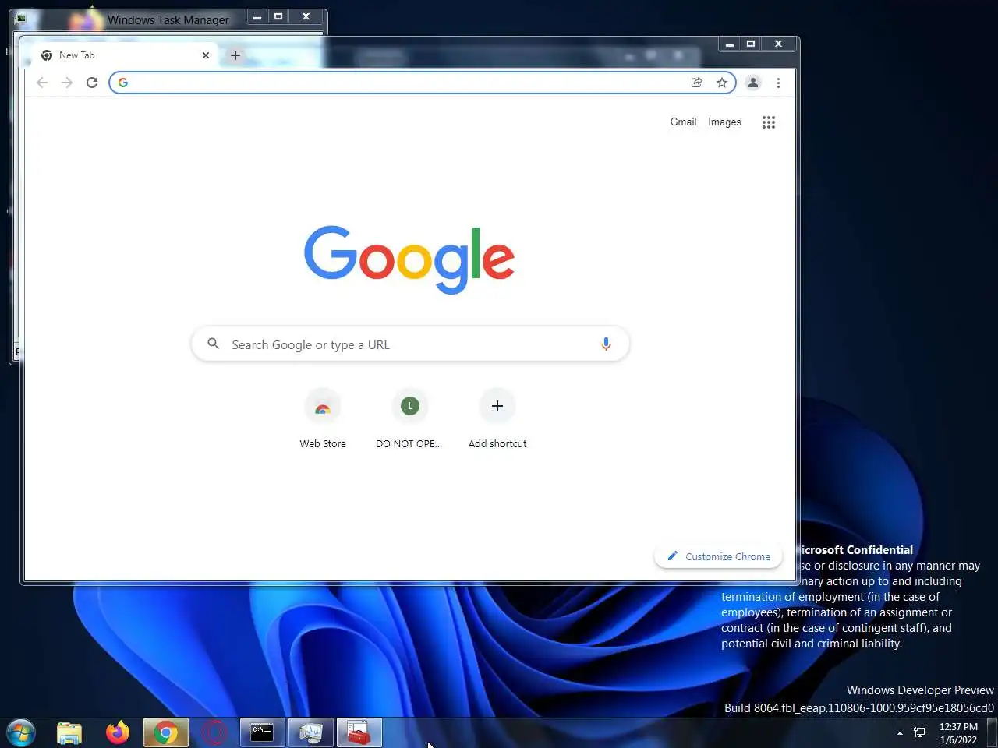Click the Customize Chrome button
998x748 pixels.
click(718, 556)
